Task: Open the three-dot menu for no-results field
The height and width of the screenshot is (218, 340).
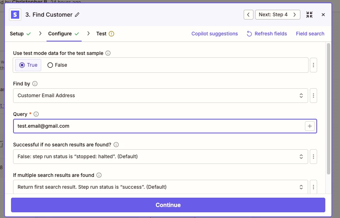Action: pyautogui.click(x=313, y=157)
